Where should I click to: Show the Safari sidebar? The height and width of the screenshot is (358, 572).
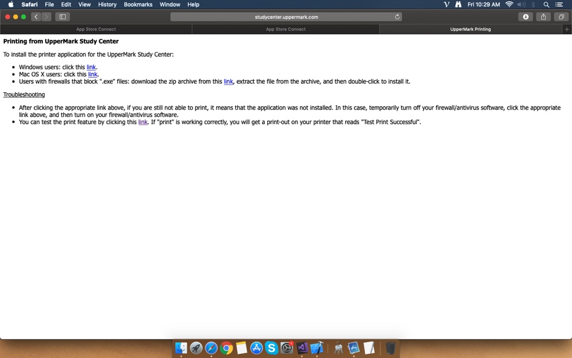(x=63, y=17)
